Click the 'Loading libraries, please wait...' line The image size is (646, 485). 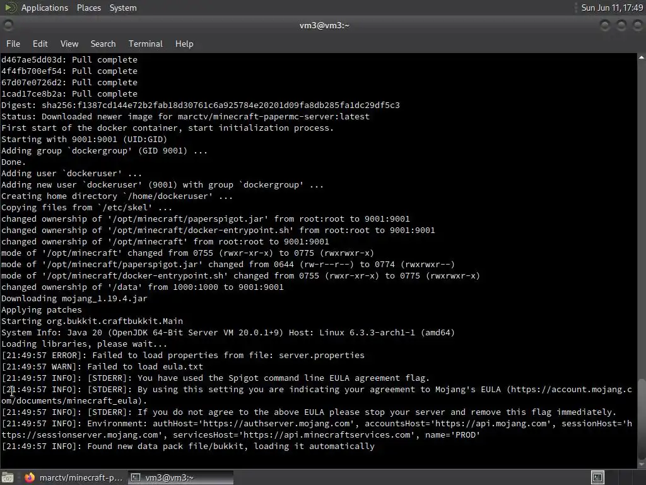click(84, 344)
